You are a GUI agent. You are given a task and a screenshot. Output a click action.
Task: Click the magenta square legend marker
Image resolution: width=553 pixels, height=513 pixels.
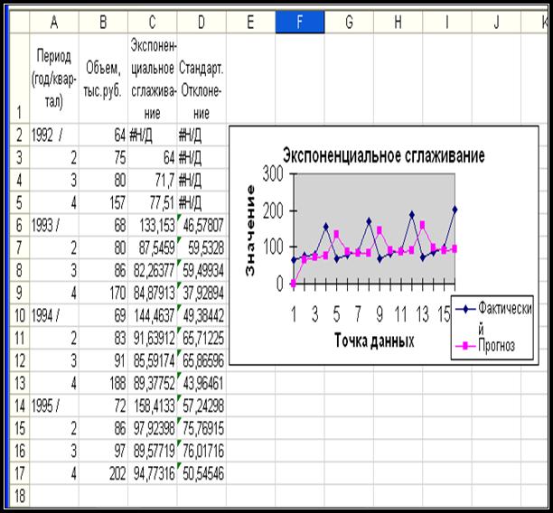coord(465,346)
